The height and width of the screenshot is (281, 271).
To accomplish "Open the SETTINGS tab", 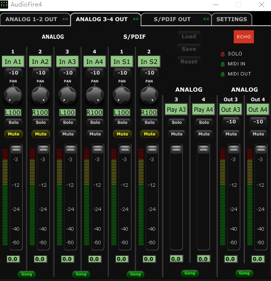I will [232, 19].
